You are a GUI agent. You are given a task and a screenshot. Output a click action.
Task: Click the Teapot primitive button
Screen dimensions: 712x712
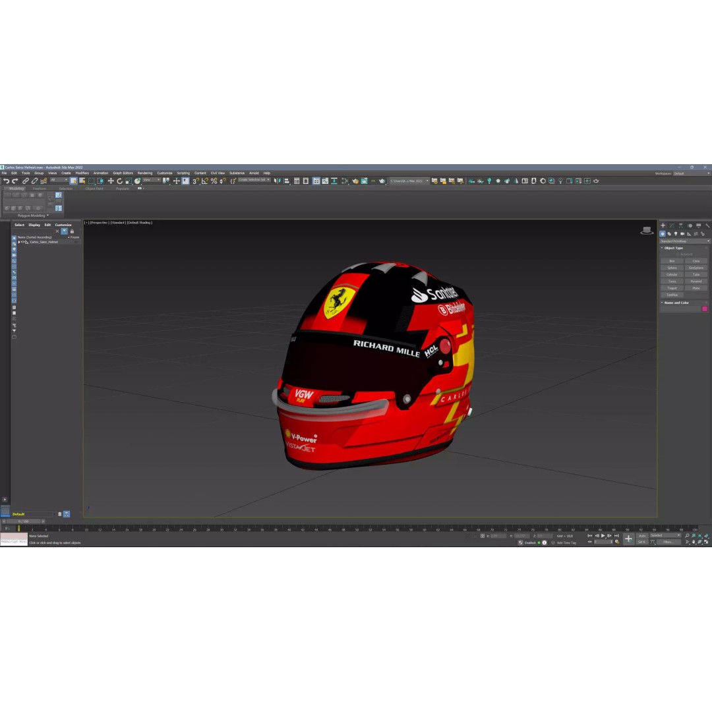(672, 288)
